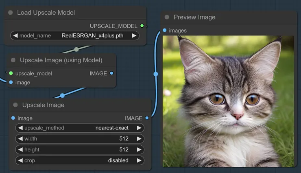This screenshot has width=301, height=173.
Task: Switch upscale_method to previous option arrow
Action: coord(20,128)
